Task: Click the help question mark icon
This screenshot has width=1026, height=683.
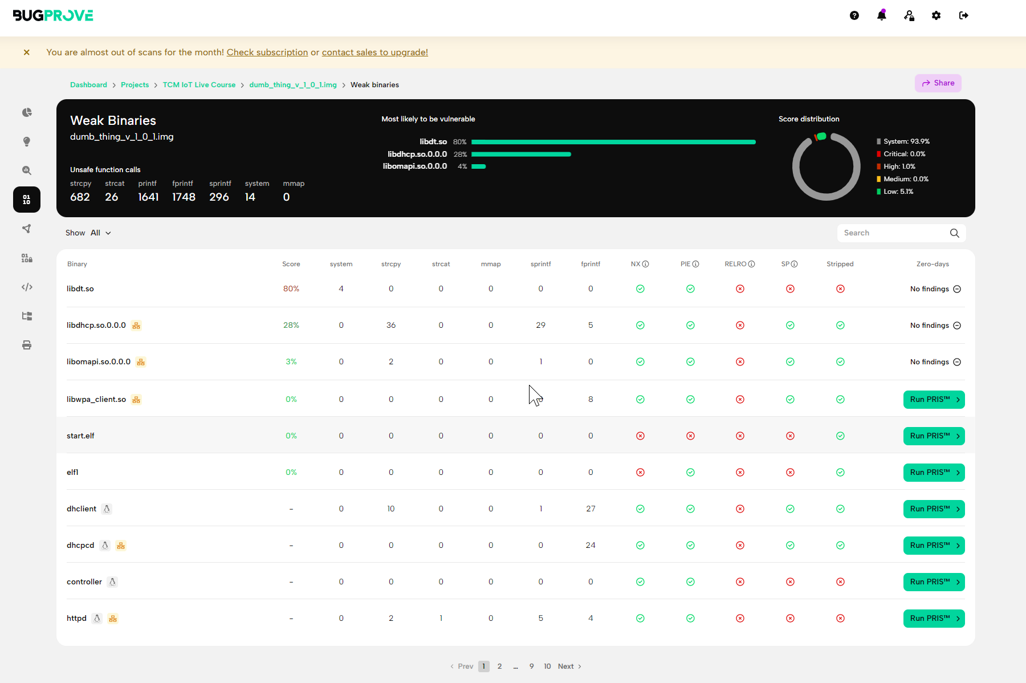Action: click(854, 15)
